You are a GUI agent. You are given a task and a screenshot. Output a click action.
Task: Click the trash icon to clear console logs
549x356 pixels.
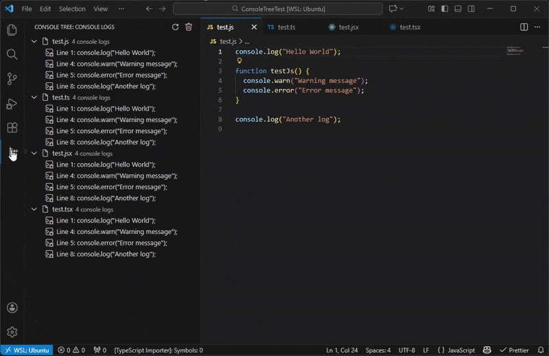[x=189, y=27]
